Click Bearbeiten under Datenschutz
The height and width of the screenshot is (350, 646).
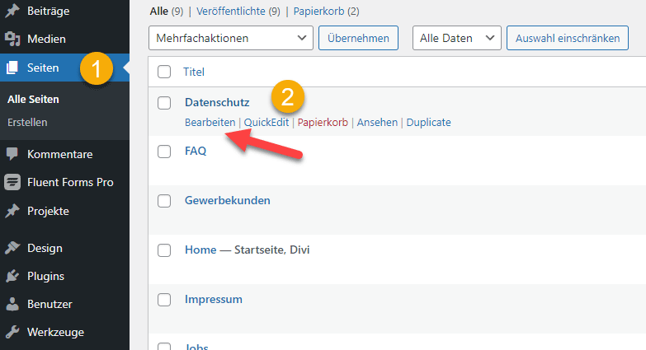pos(210,122)
